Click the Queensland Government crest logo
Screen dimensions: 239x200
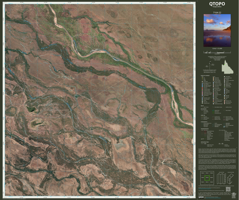[x=234, y=195]
